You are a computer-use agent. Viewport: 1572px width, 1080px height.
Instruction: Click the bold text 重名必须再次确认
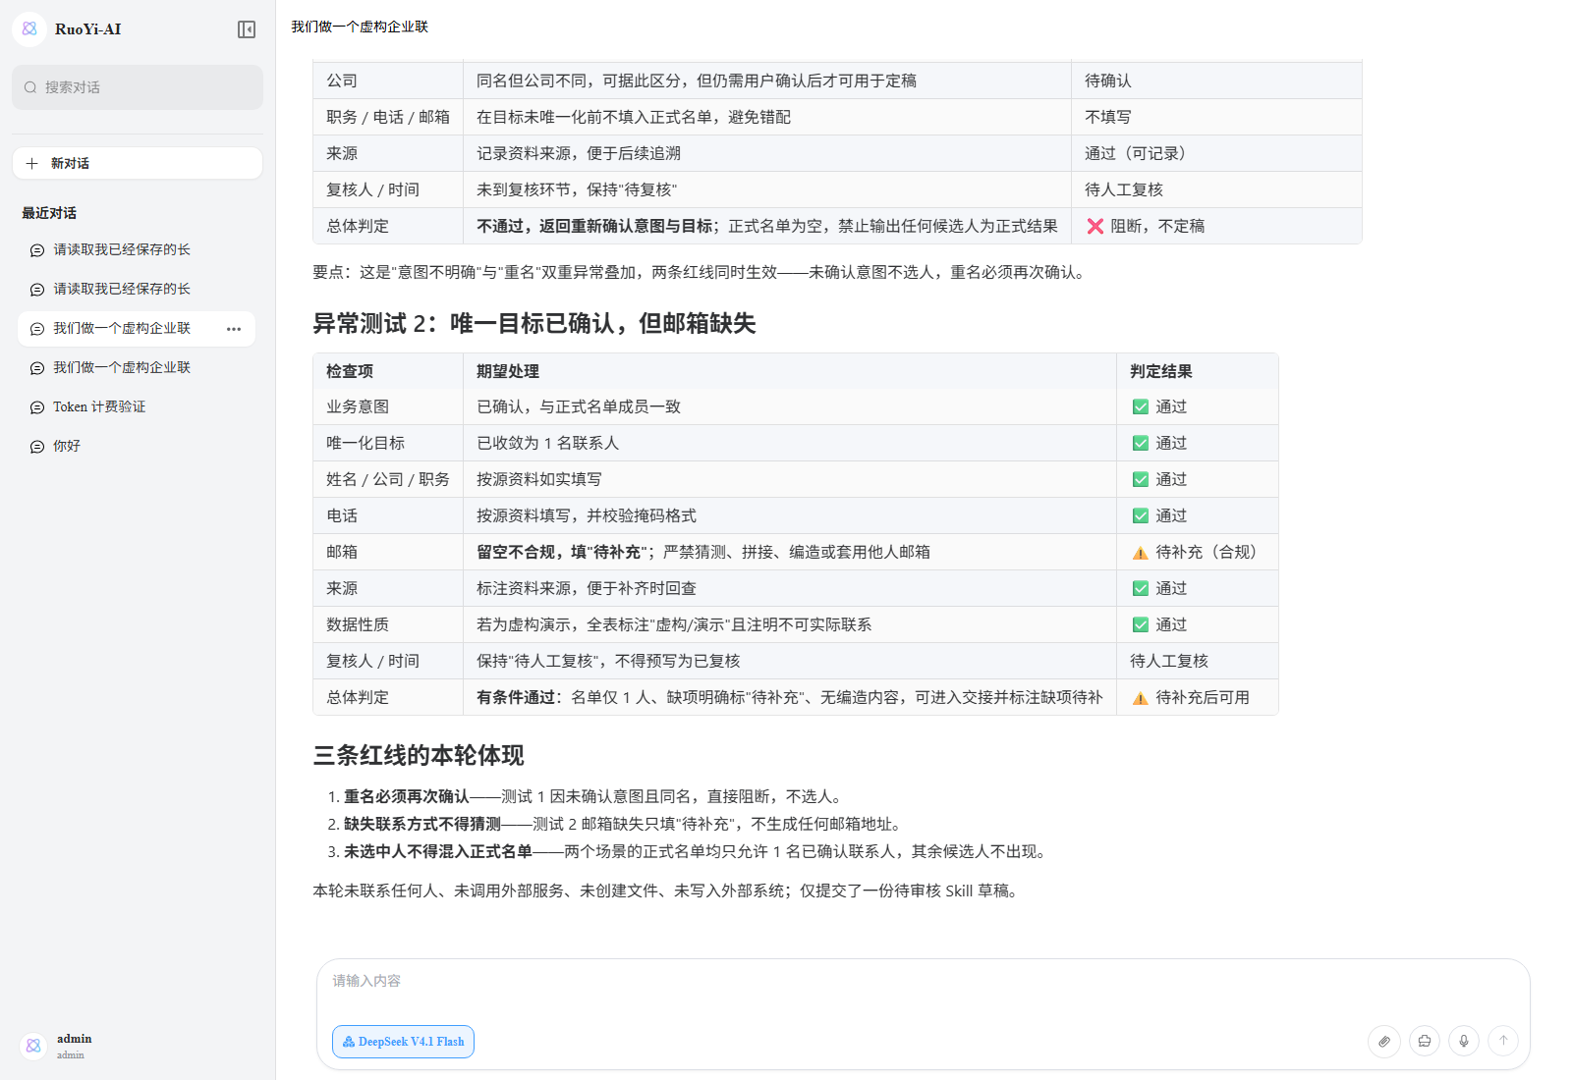tap(407, 796)
